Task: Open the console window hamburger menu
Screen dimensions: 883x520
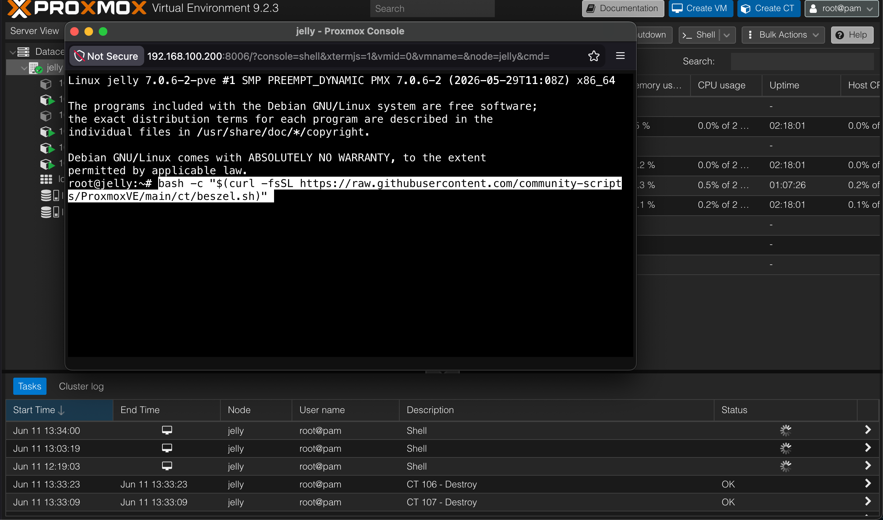Action: point(620,56)
